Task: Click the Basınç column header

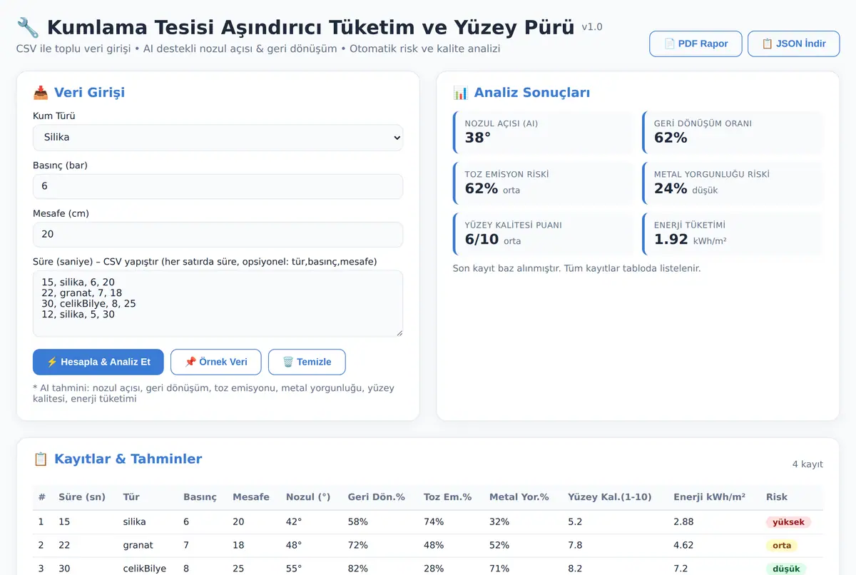Action: 200,497
